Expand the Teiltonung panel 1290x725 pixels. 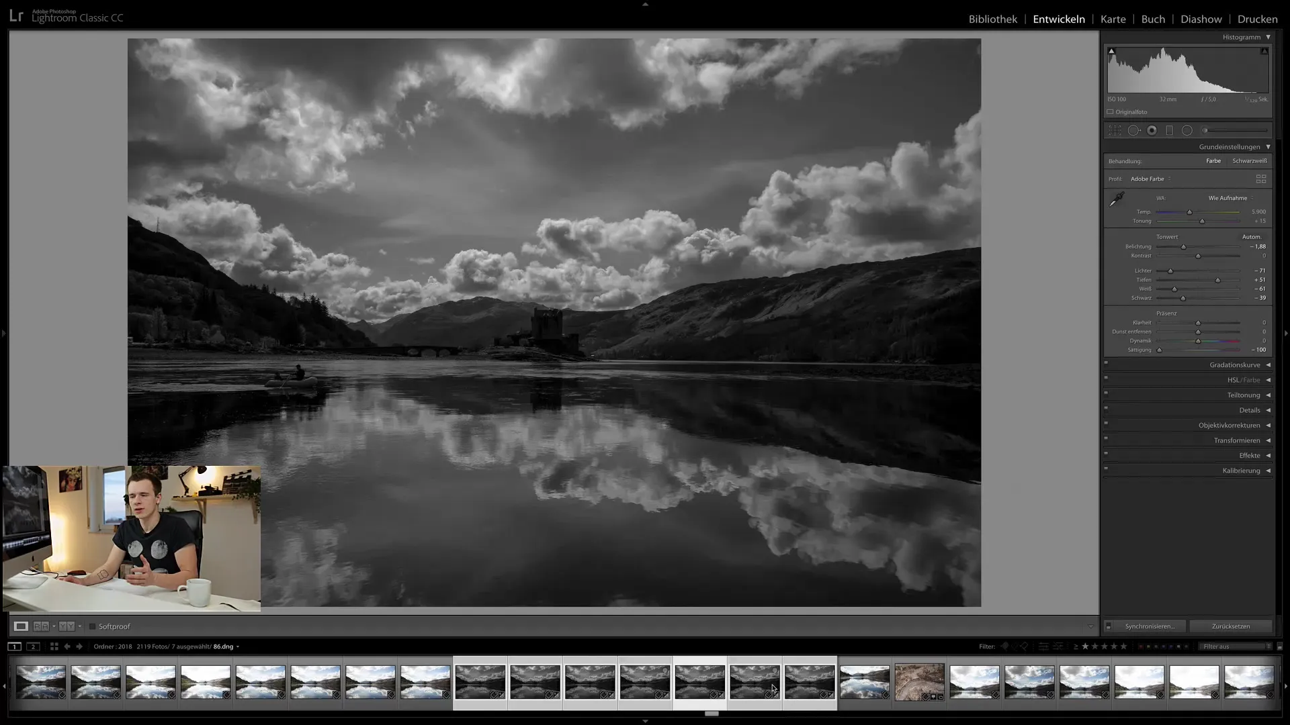(1268, 395)
